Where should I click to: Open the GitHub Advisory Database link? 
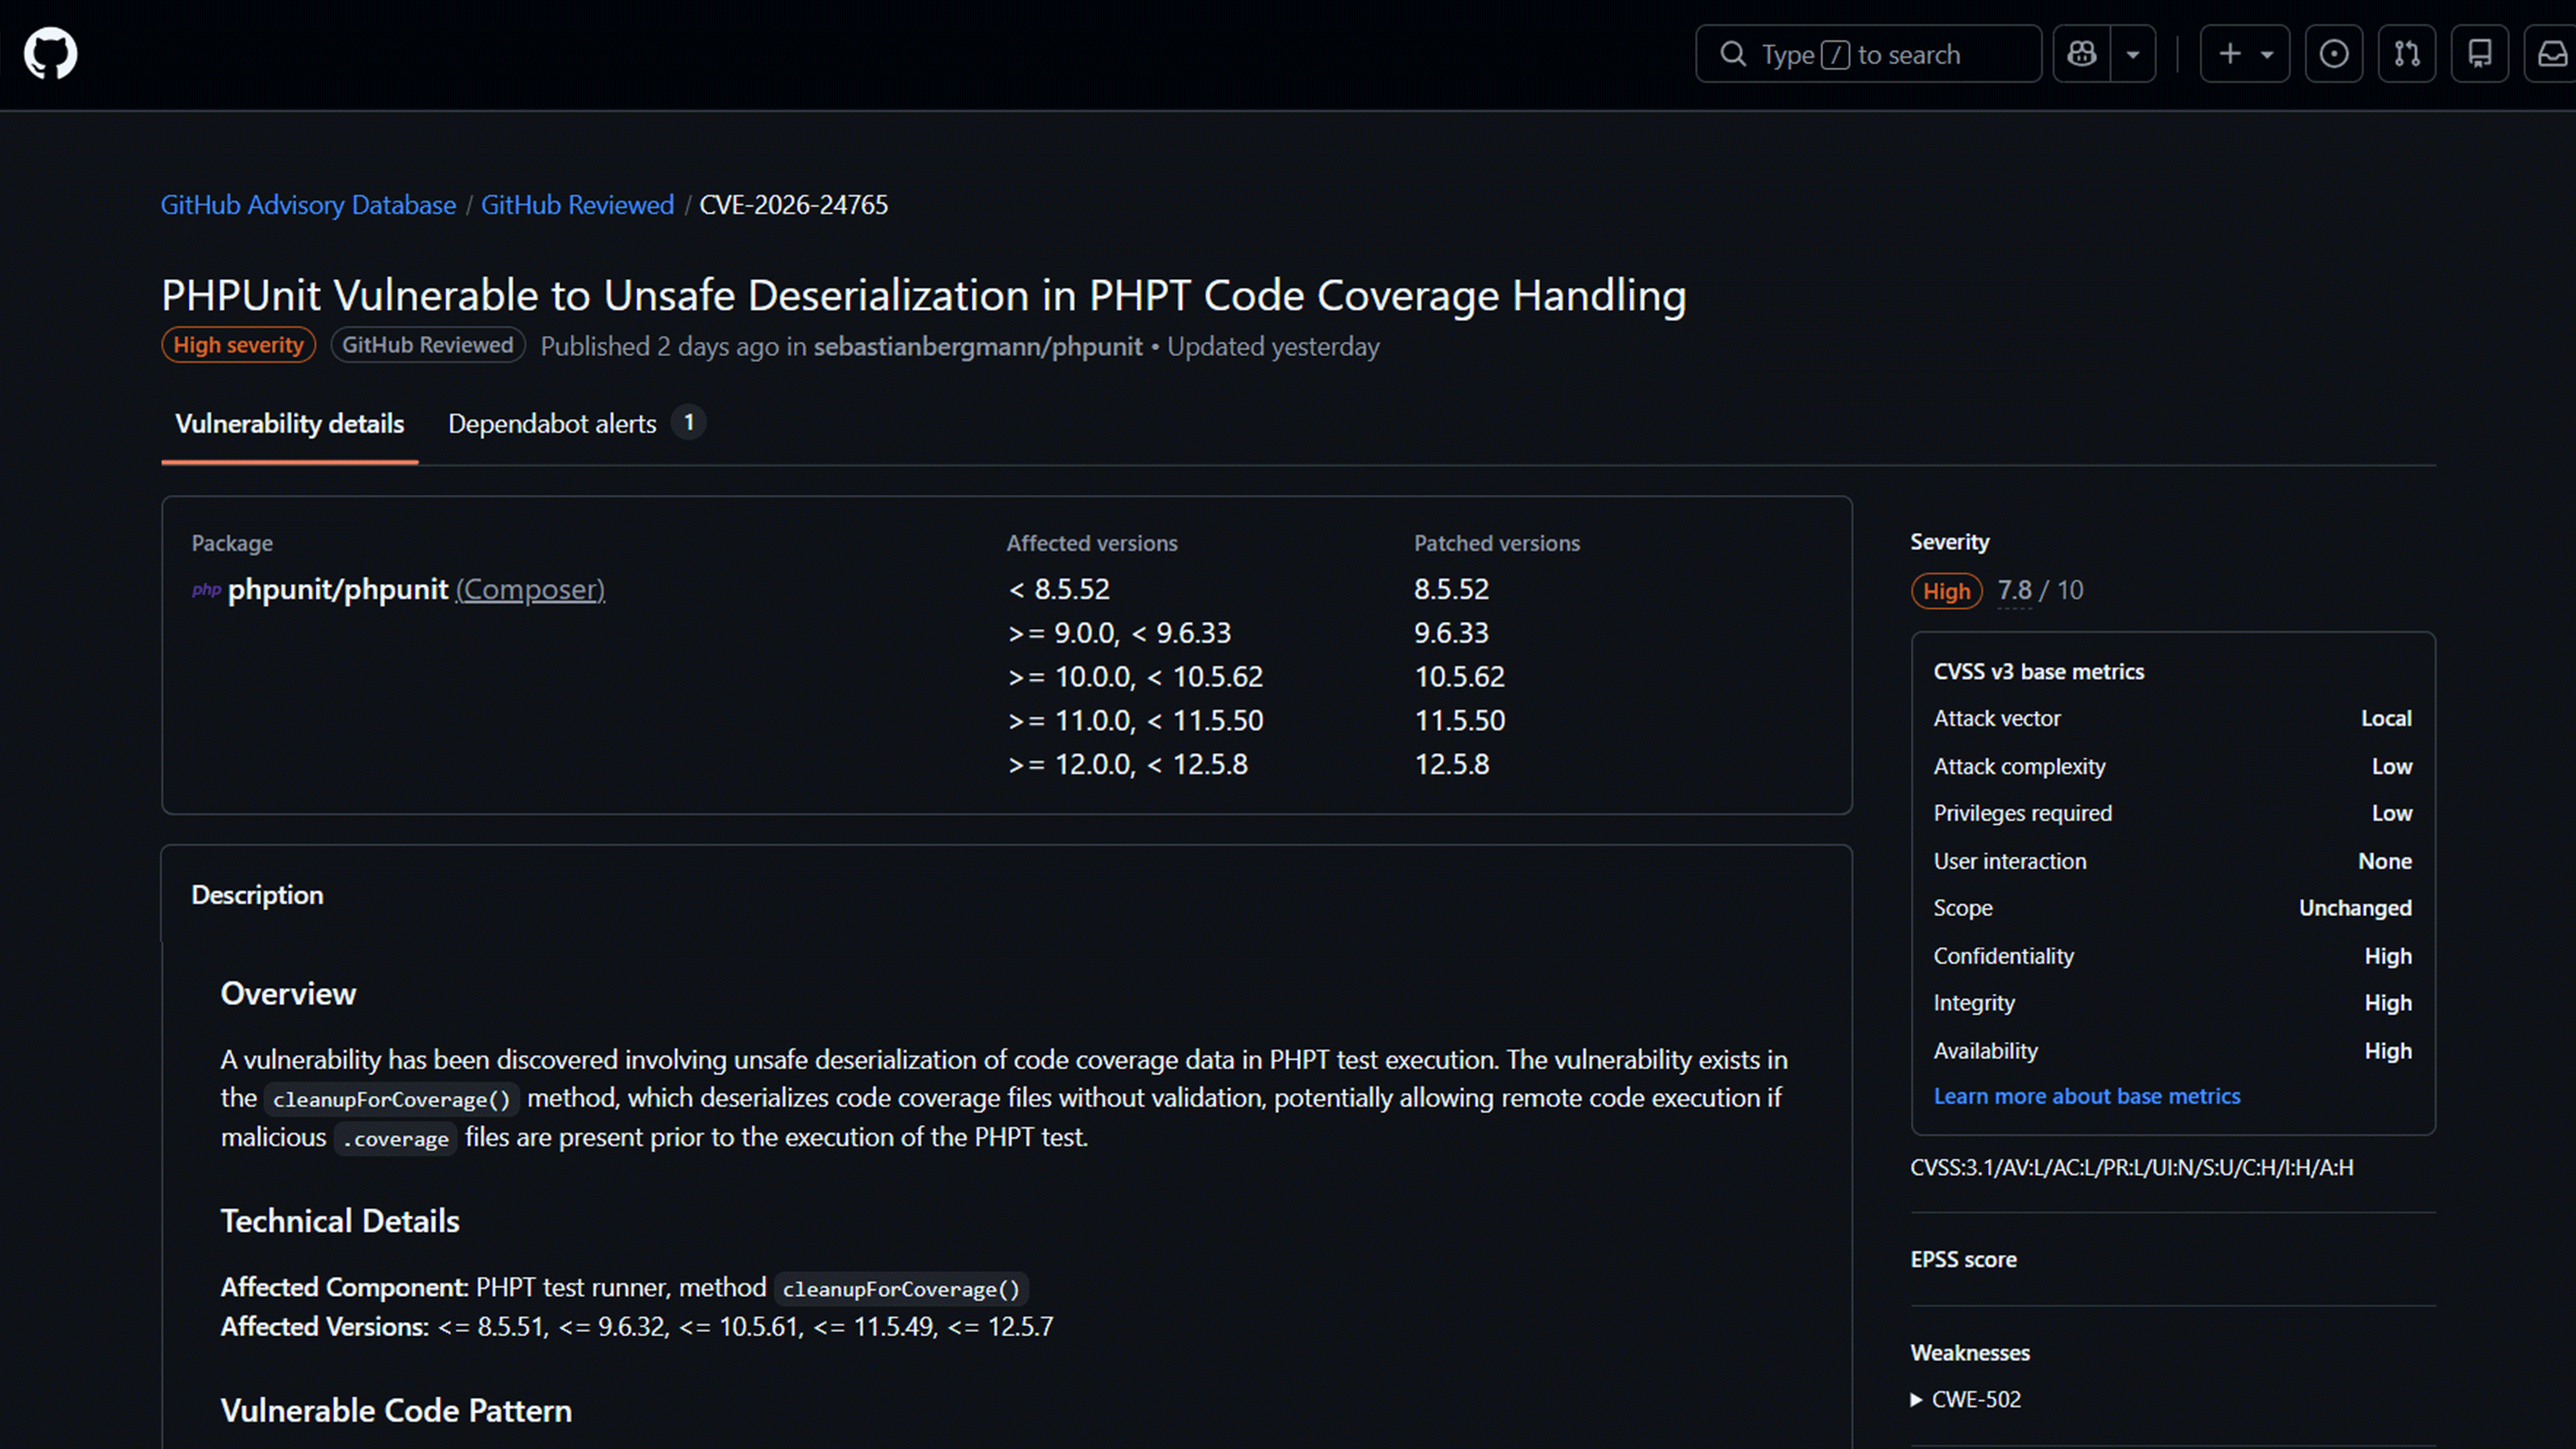(x=307, y=204)
